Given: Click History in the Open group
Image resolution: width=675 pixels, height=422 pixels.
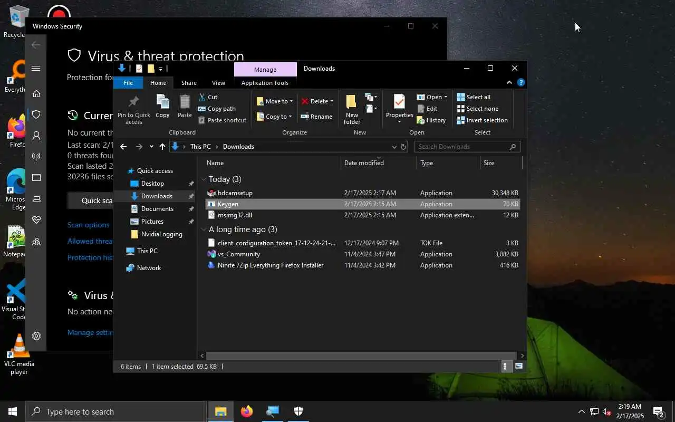Looking at the screenshot, I should [x=431, y=120].
